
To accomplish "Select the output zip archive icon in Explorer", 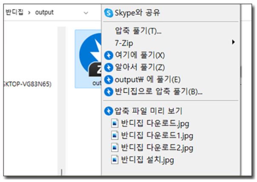I will point(88,59).
